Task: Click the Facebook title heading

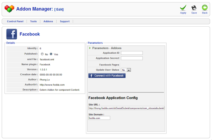Action: click(30, 34)
